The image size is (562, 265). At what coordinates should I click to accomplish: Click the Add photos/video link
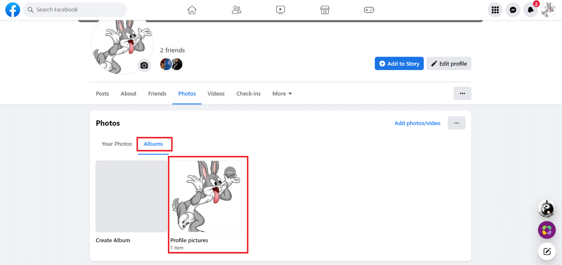pyautogui.click(x=417, y=123)
